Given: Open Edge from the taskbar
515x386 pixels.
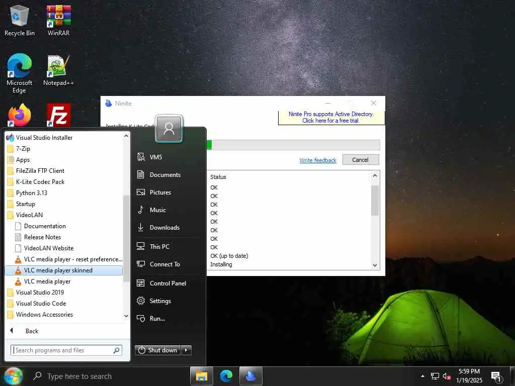Looking at the screenshot, I should 226,376.
